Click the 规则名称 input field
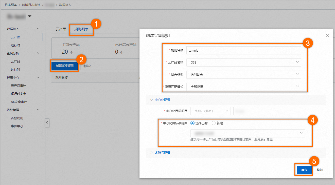The height and width of the screenshot is (185, 335). pyautogui.click(x=243, y=51)
